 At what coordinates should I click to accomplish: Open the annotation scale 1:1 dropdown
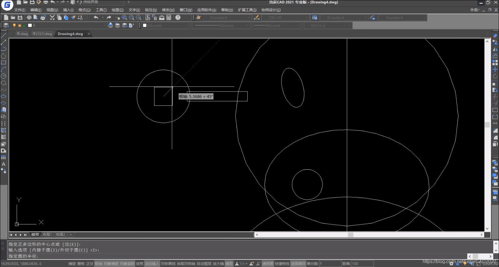click(x=244, y=264)
